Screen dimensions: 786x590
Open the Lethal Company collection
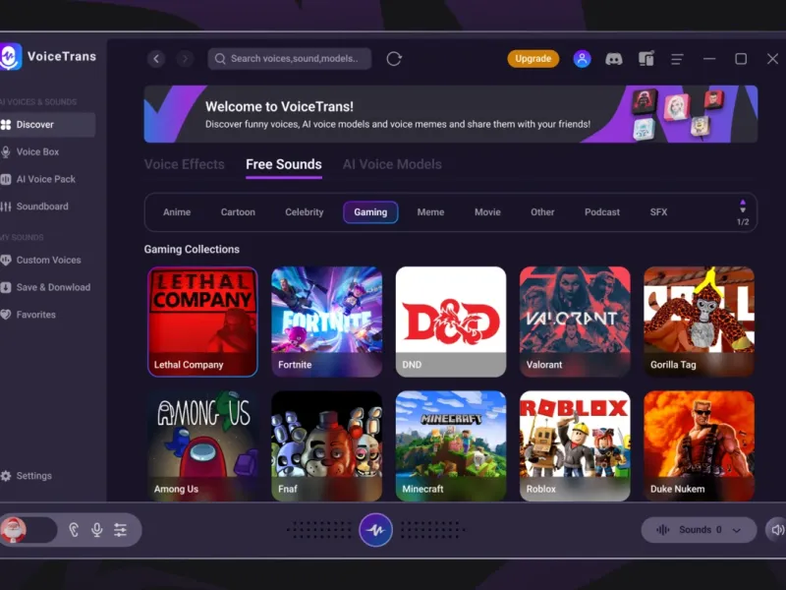tap(202, 322)
